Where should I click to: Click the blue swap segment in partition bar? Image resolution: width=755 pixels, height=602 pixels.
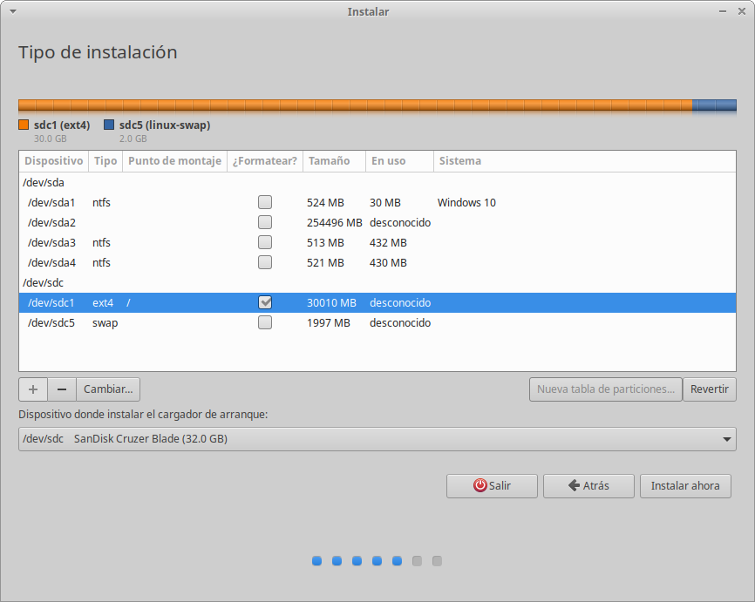pyautogui.click(x=714, y=105)
